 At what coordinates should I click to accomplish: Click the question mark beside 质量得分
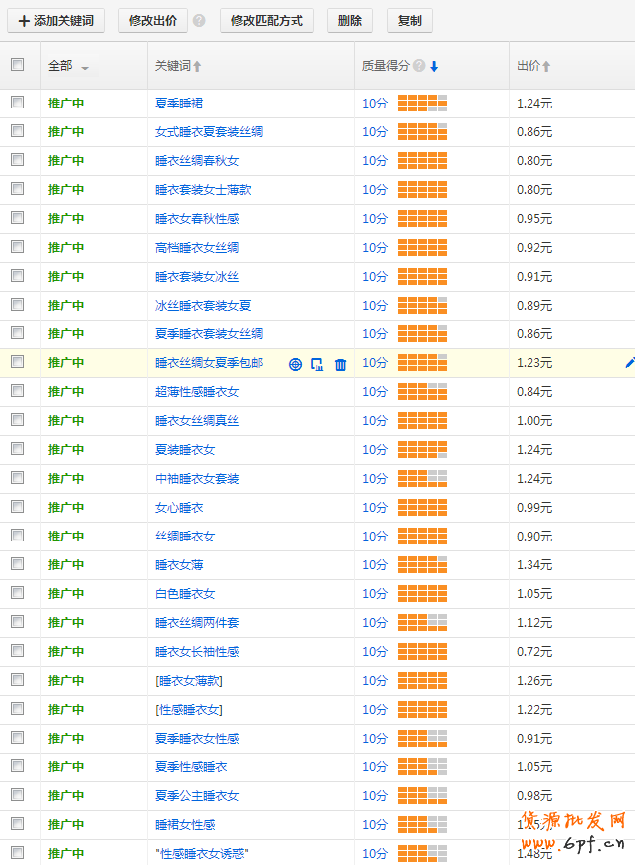click(419, 66)
